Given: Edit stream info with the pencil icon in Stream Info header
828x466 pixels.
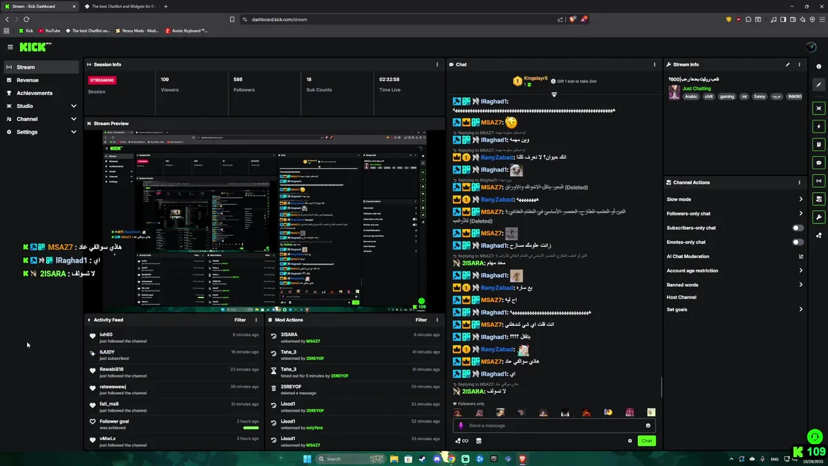Looking at the screenshot, I should coord(787,65).
